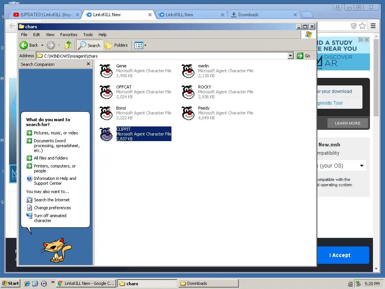
Task: Click the Diagnostic Tool link on webpage
Action: coord(330,103)
